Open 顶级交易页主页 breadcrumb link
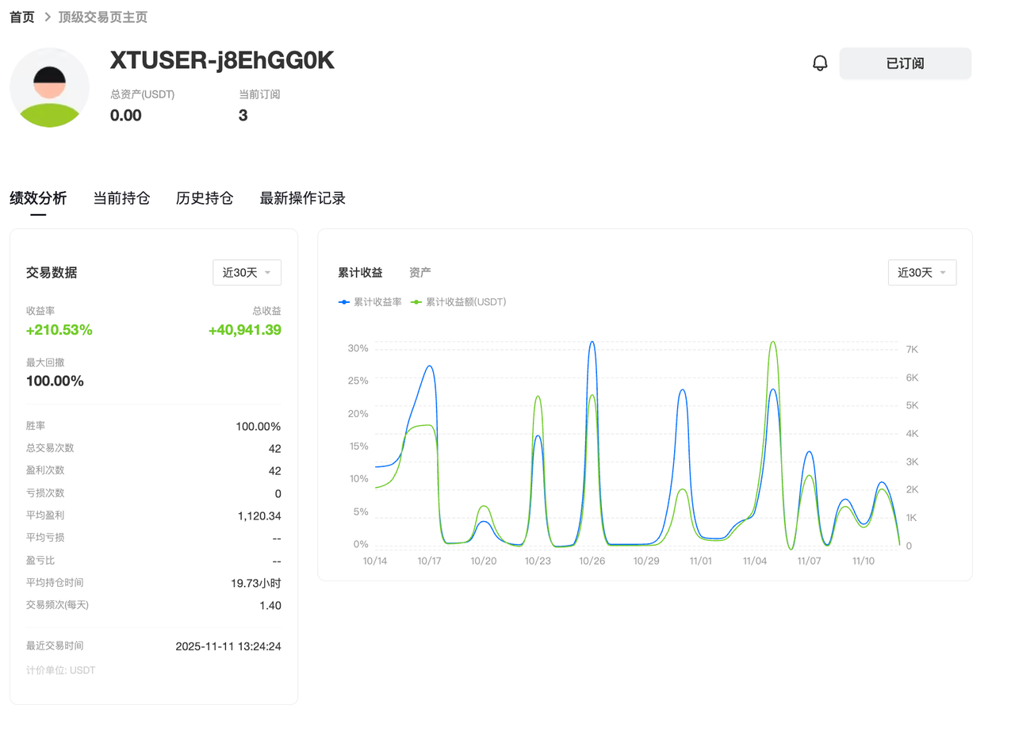The height and width of the screenshot is (732, 1015). click(103, 17)
